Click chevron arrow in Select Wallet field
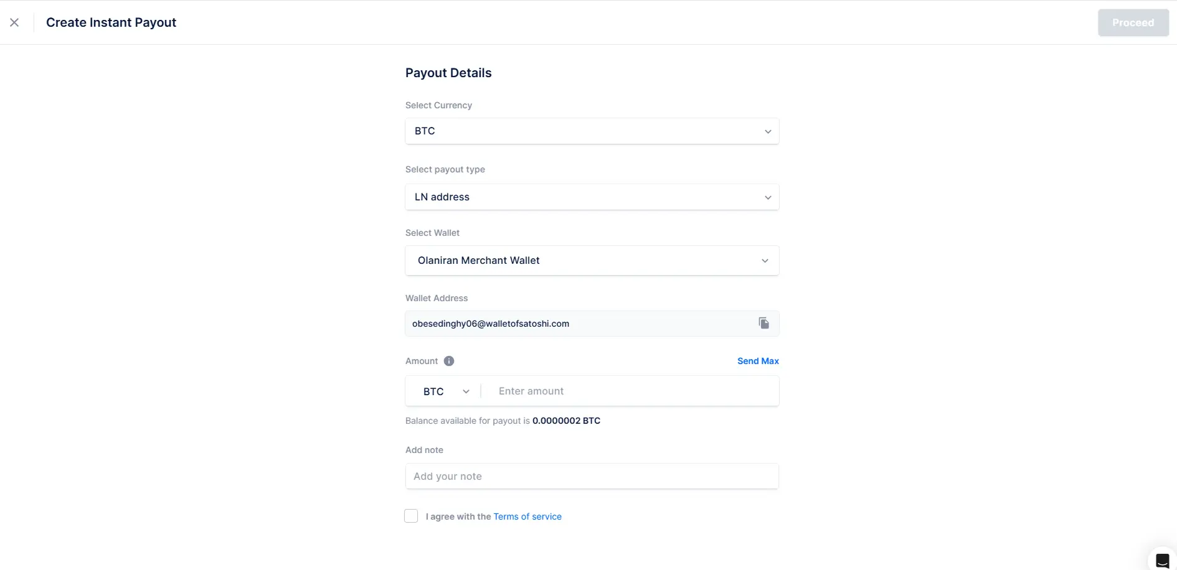 pos(765,261)
